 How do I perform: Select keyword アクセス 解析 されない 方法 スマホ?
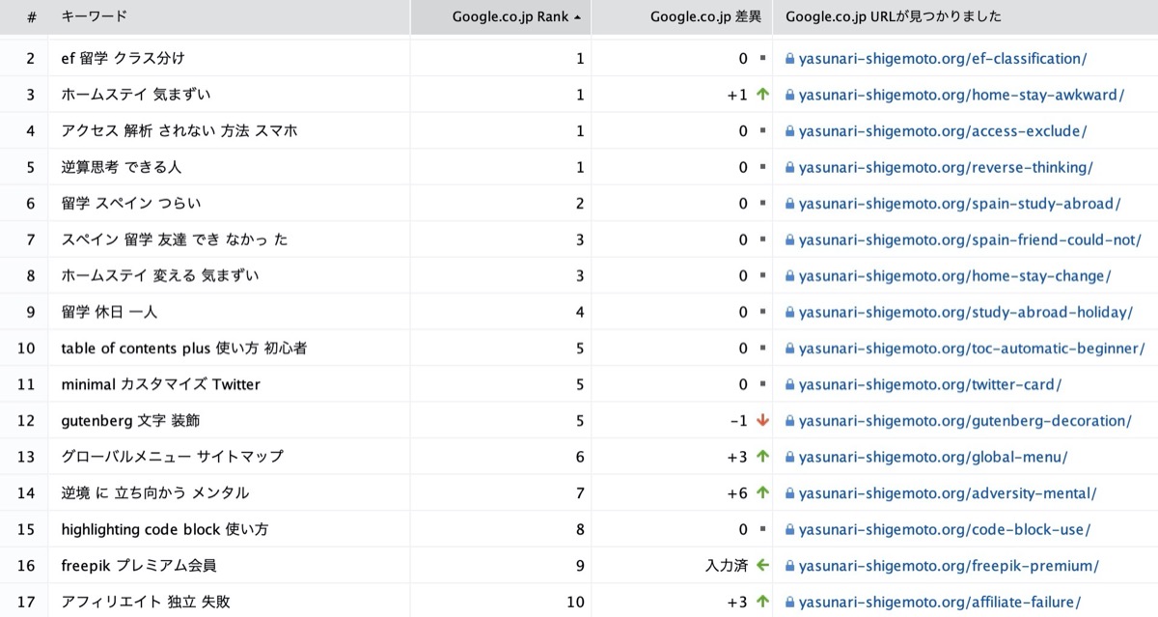coord(179,131)
